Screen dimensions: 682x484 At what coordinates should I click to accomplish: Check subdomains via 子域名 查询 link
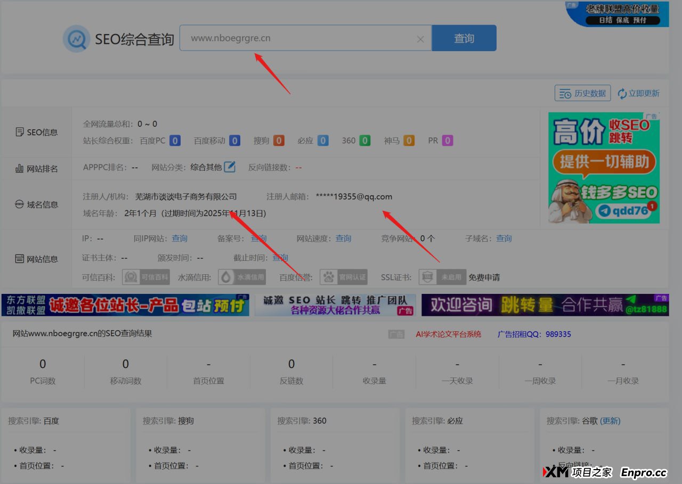tap(504, 239)
